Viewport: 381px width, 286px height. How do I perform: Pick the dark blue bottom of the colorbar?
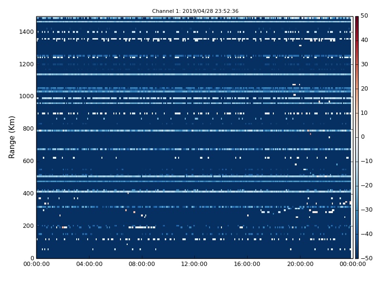357,256
